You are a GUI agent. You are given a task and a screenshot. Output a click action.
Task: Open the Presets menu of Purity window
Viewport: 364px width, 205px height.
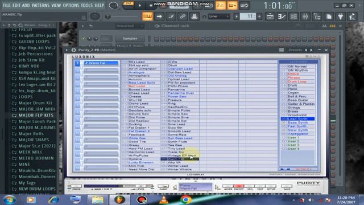(295, 50)
